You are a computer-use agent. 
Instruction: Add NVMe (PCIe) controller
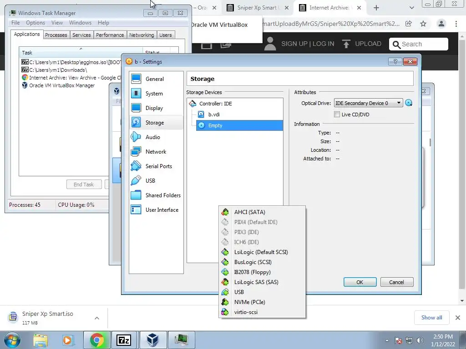(x=262, y=302)
